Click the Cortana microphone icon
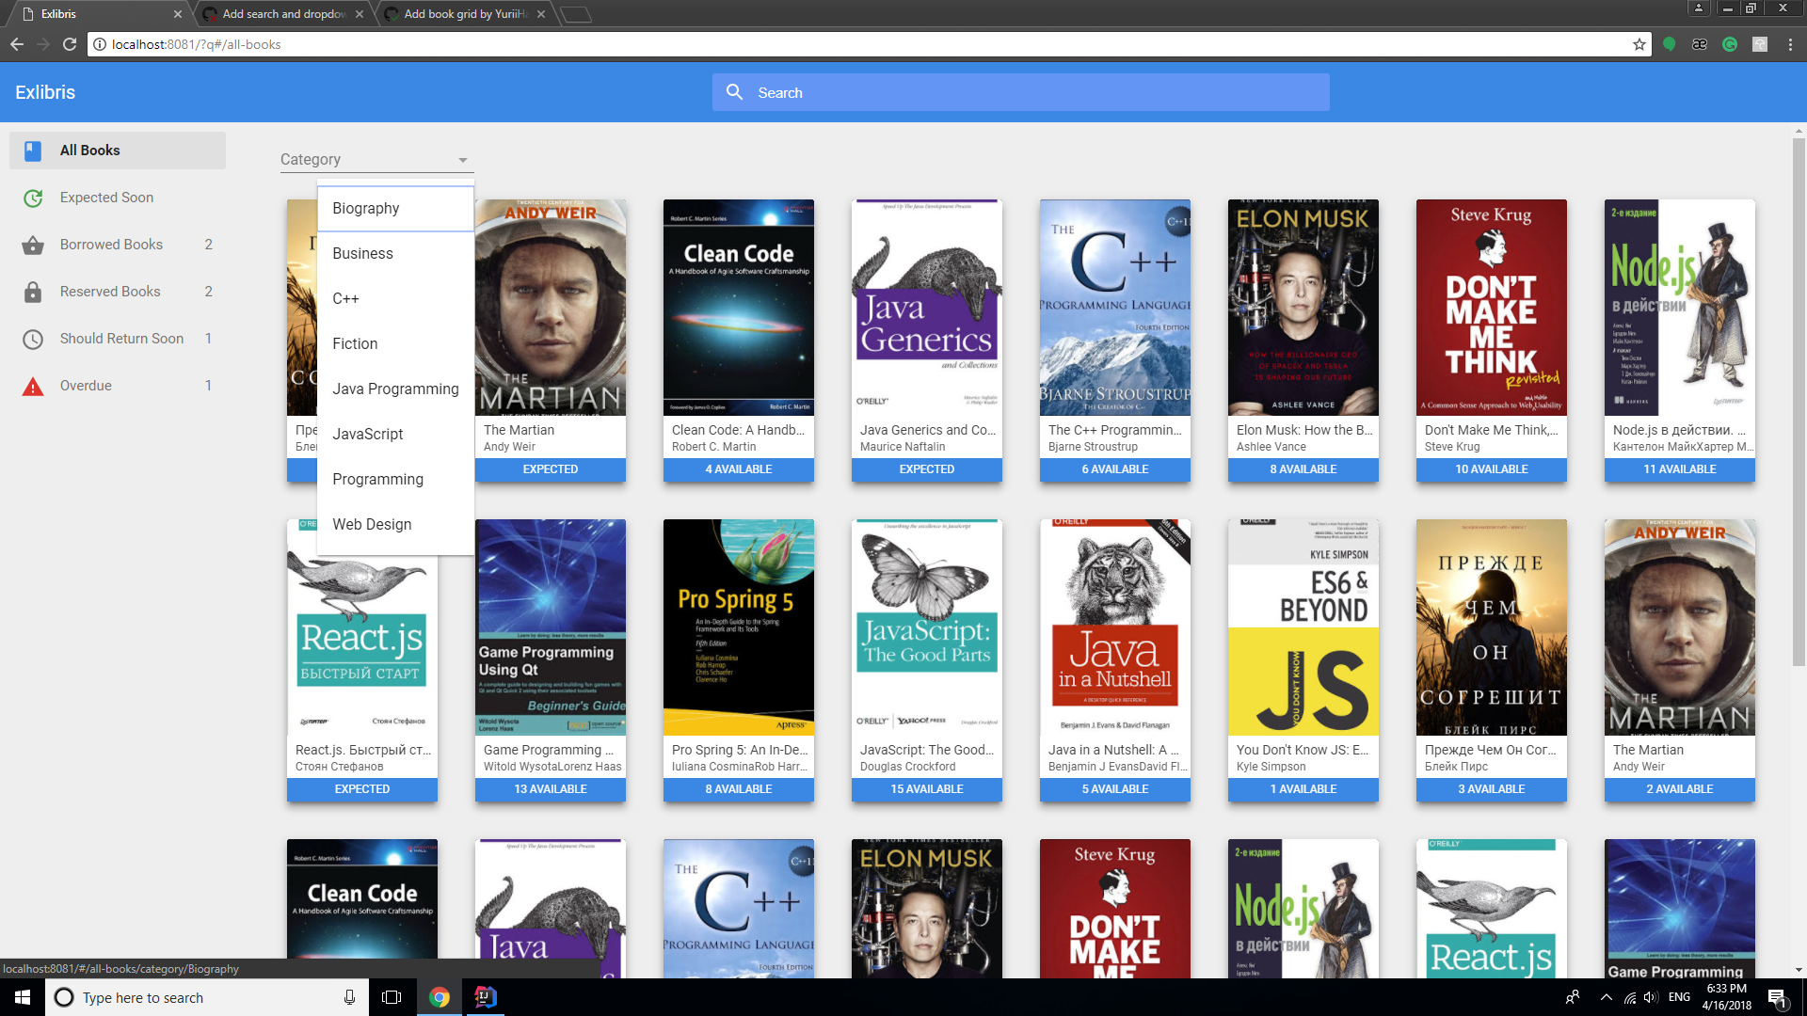This screenshot has height=1016, width=1807. click(x=349, y=997)
